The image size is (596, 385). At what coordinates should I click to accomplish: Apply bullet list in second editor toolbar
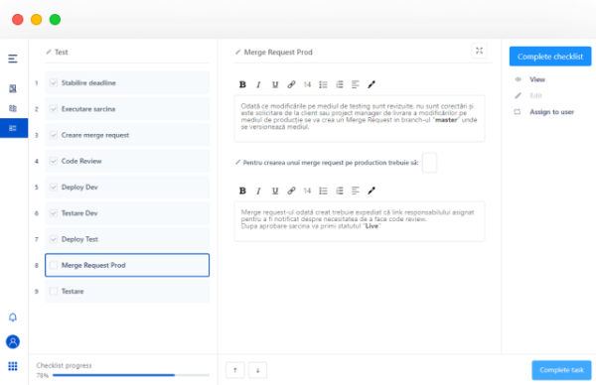[x=323, y=191]
